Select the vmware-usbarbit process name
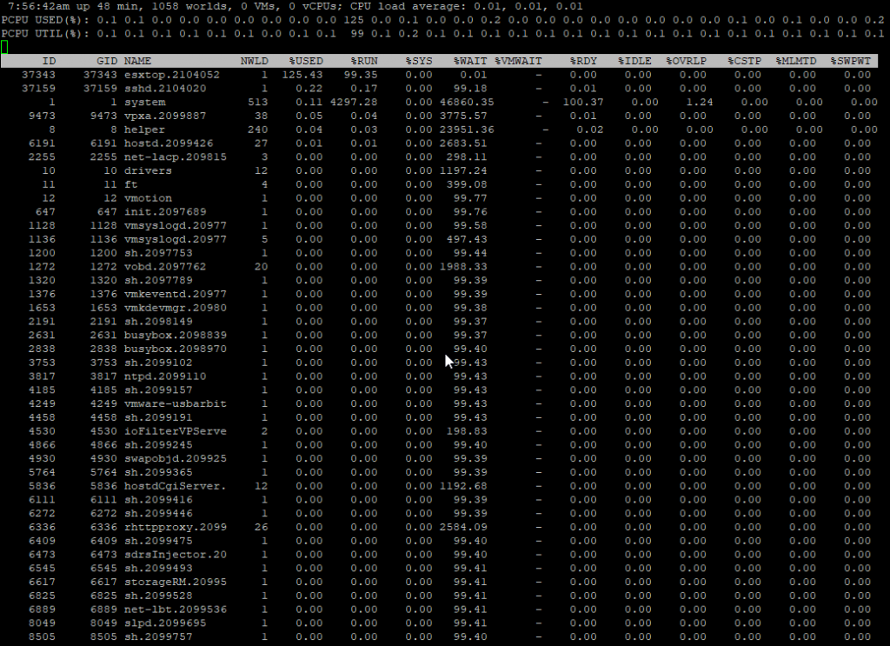 coord(176,403)
